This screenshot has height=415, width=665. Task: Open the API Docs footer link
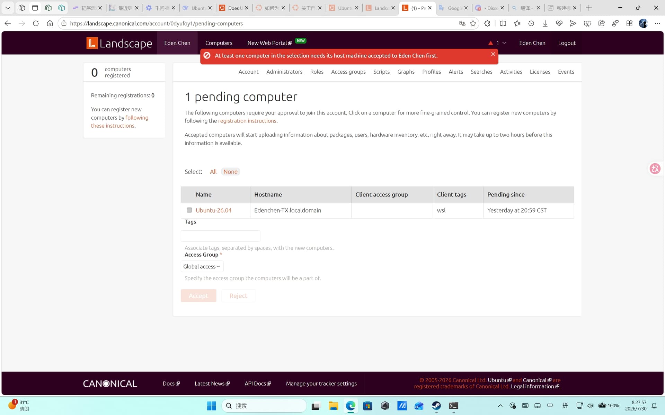click(x=258, y=383)
